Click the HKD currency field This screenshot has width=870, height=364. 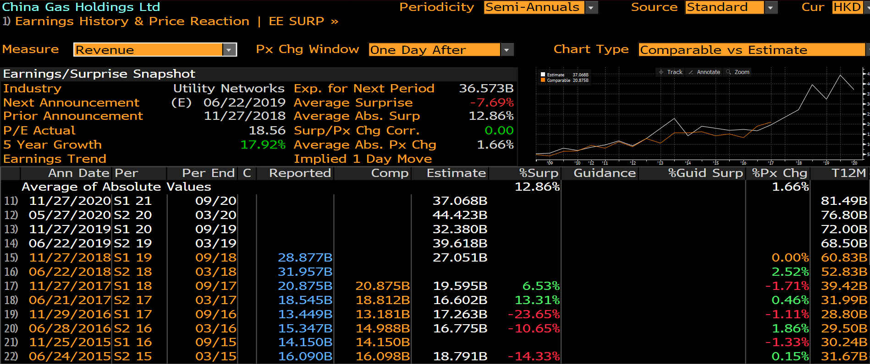[847, 7]
